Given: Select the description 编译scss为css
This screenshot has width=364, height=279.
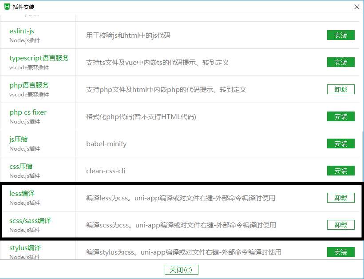Looking at the screenshot, I should (x=181, y=225).
